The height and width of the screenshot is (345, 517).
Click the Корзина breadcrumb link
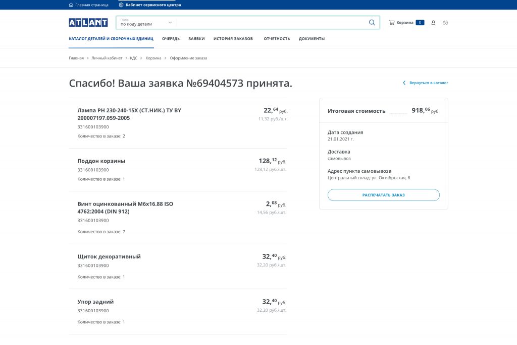tap(153, 58)
